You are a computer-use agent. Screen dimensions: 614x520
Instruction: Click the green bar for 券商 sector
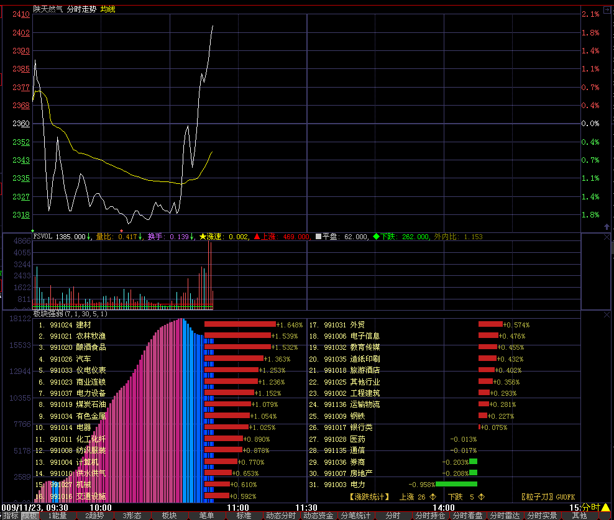(x=473, y=462)
